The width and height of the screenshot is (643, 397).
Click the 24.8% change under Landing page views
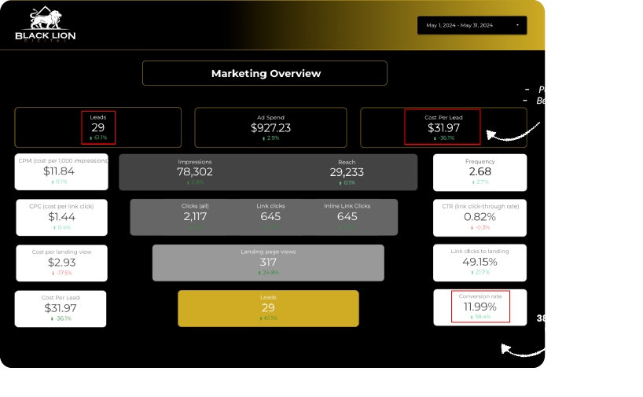(268, 272)
